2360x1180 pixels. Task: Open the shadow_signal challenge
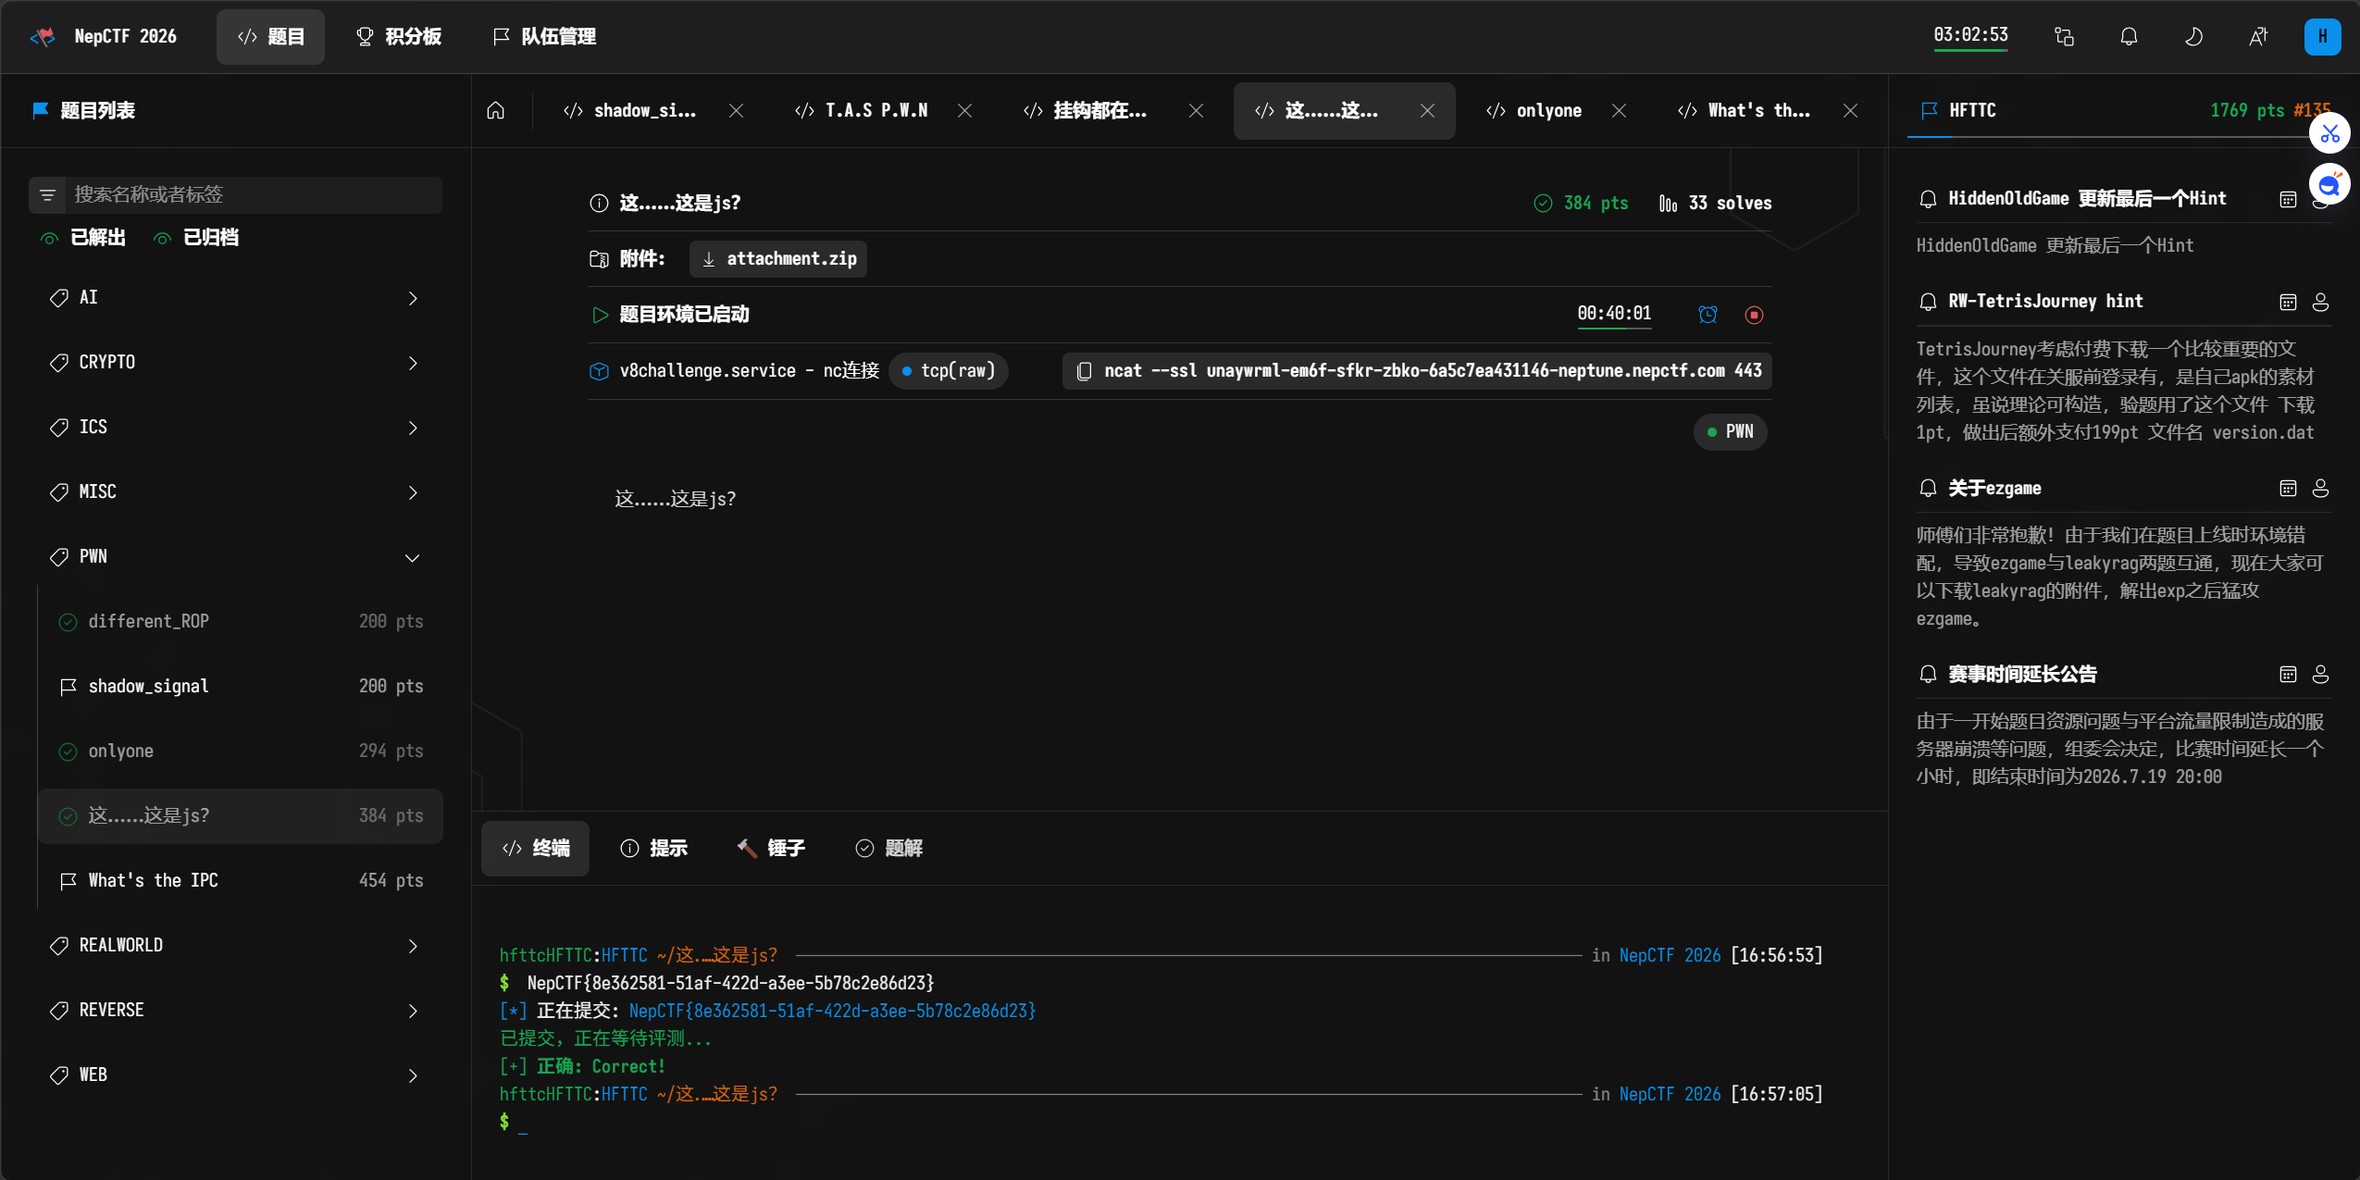pyautogui.click(x=241, y=687)
